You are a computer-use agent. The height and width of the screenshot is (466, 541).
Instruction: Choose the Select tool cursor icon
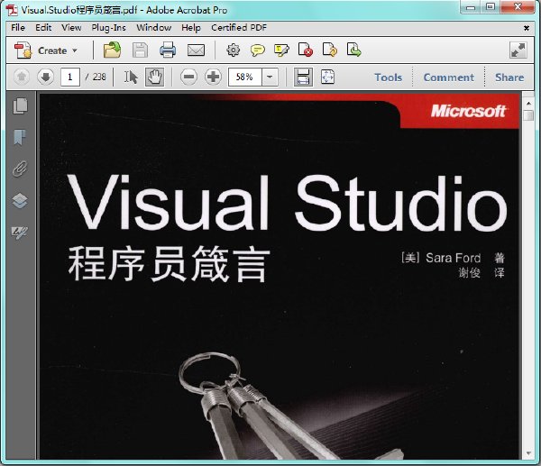click(x=131, y=77)
